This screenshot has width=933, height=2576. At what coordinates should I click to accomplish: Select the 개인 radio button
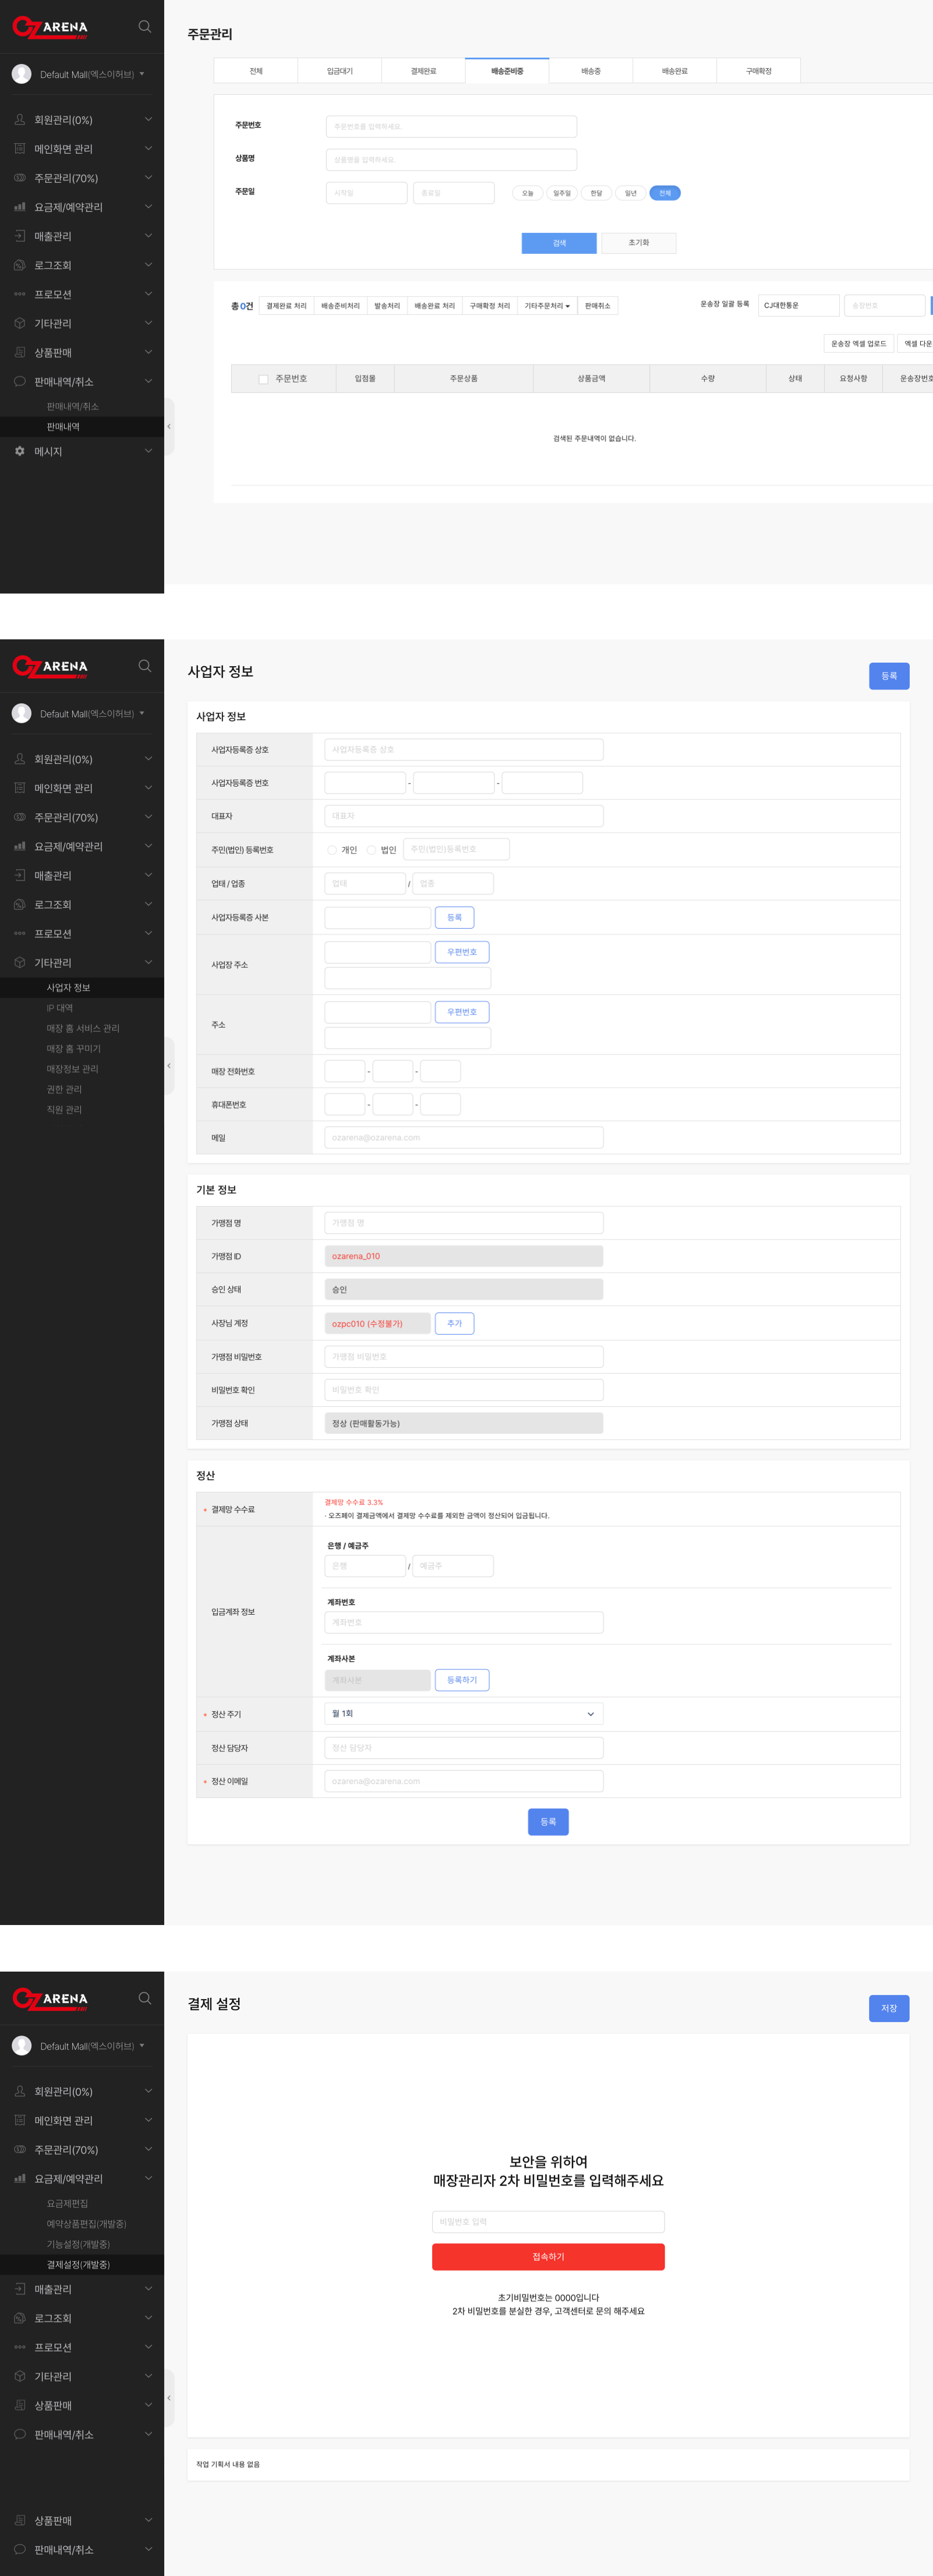(x=332, y=850)
